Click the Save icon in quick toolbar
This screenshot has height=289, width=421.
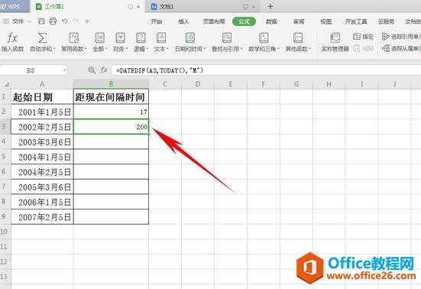pos(41,21)
